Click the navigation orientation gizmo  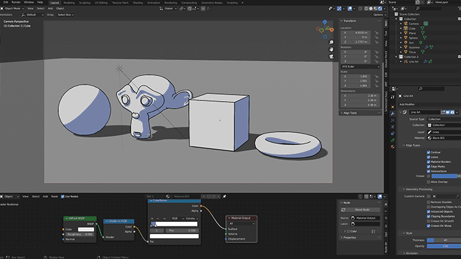(325, 29)
